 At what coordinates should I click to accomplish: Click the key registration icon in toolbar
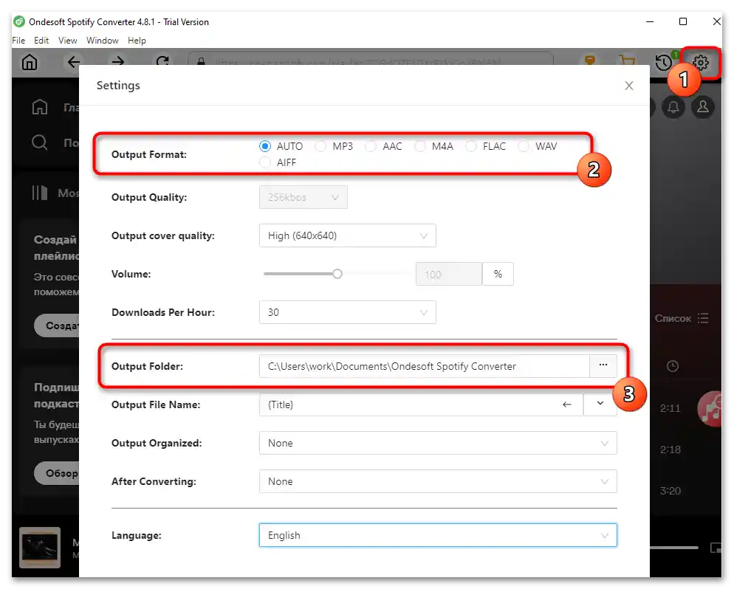tap(590, 60)
